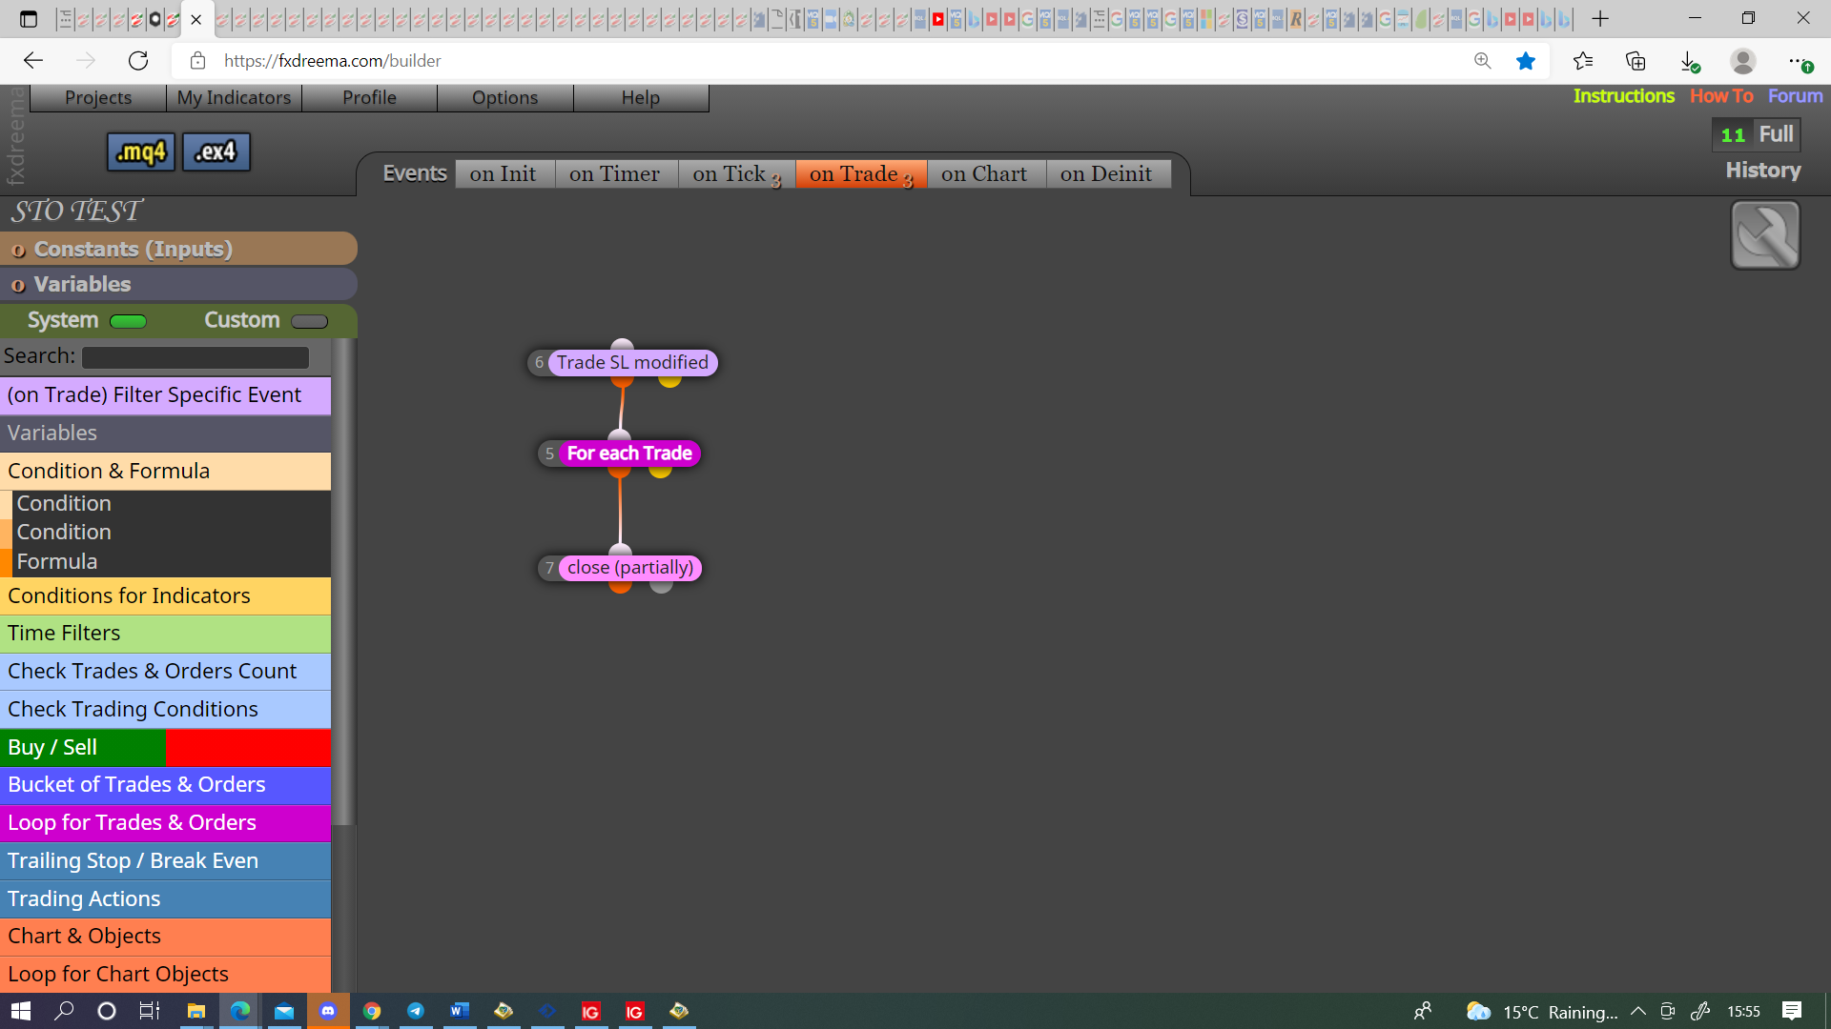Switch to the on Init event tab

pos(503,174)
